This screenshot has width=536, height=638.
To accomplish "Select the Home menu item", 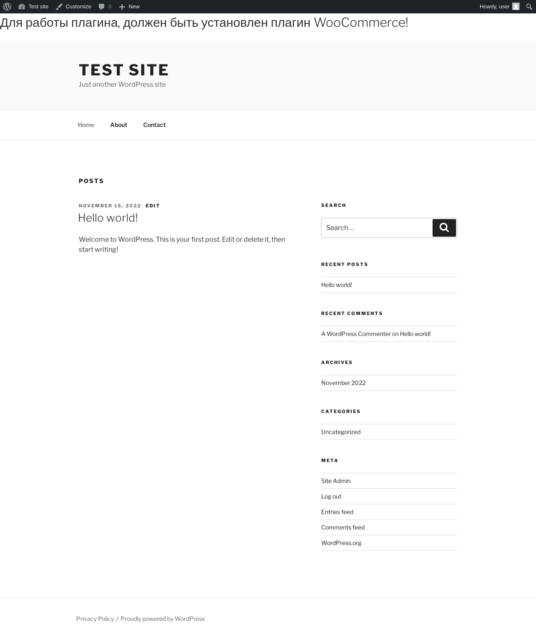I will coord(86,125).
